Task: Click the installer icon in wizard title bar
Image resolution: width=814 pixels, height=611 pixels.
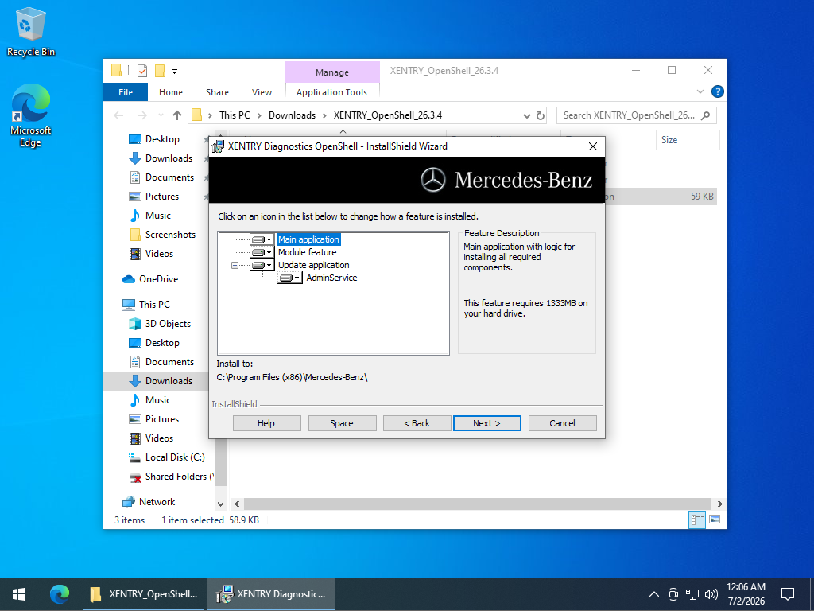Action: [x=219, y=146]
